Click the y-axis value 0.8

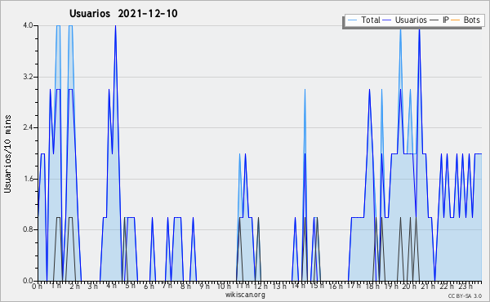pyautogui.click(x=28, y=230)
